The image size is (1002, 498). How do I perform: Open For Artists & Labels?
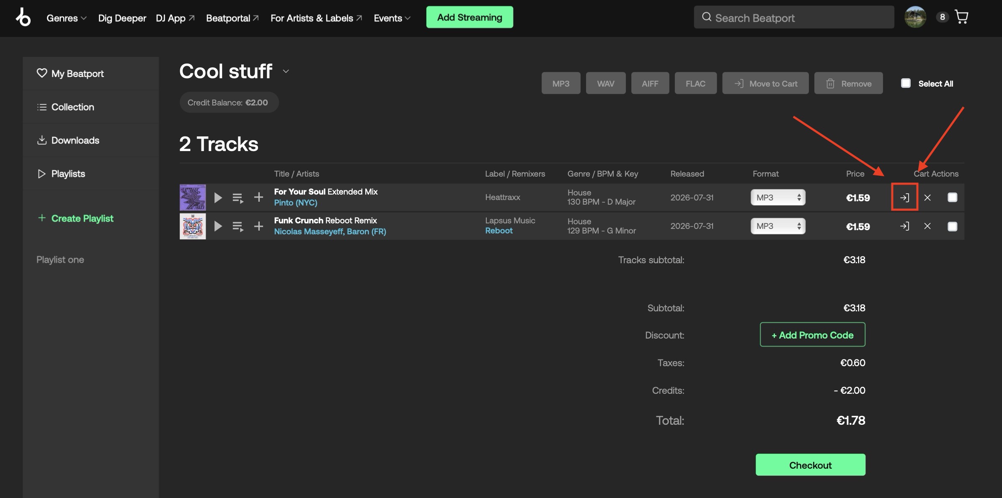[x=316, y=18]
